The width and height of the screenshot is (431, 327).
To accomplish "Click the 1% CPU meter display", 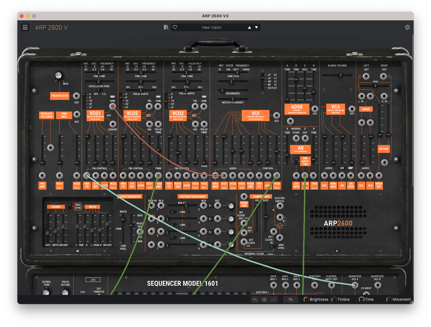I will point(290,299).
